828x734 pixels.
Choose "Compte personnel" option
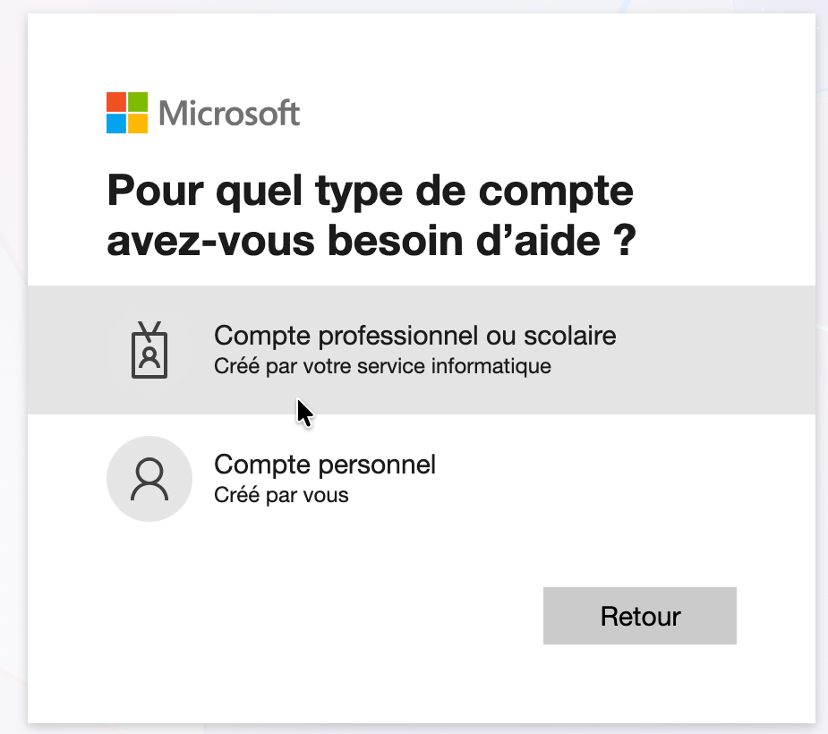[x=325, y=465]
